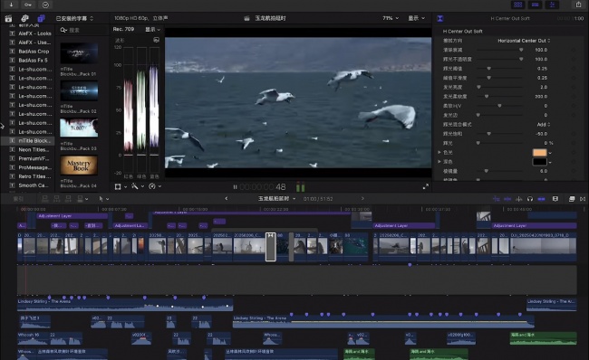
Task: Open viewer zoom 71% dropdown
Action: 391,18
